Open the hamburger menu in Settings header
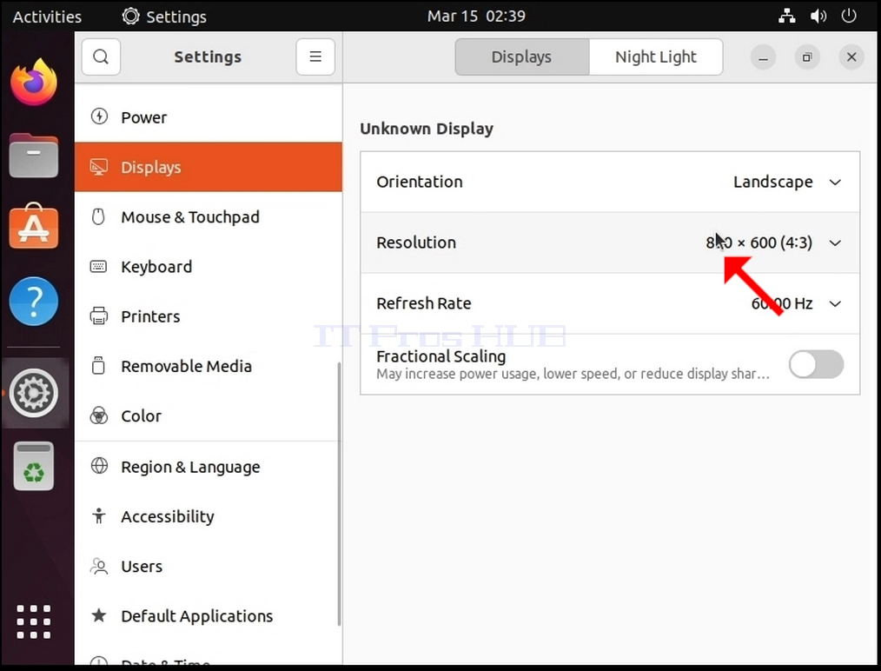This screenshot has height=671, width=881. click(315, 56)
